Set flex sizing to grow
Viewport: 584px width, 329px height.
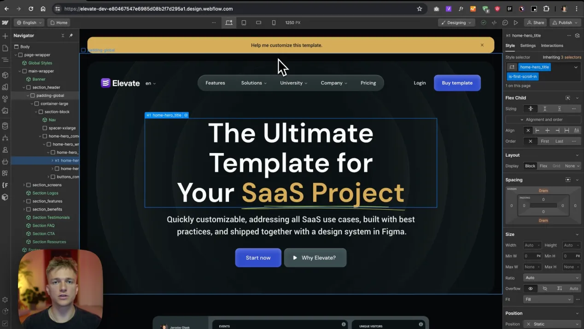pyautogui.click(x=545, y=109)
